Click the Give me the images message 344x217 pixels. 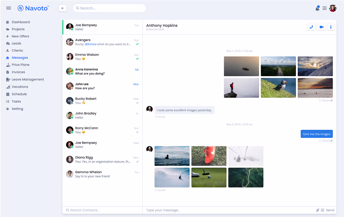pos(317,134)
